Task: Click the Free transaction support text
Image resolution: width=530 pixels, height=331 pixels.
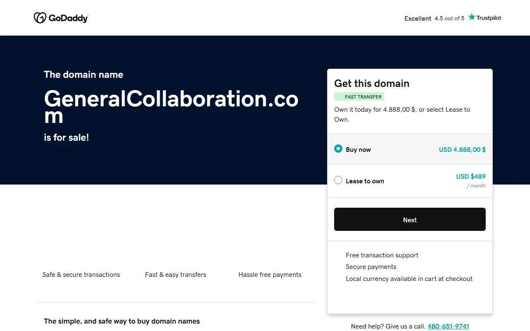Action: (x=382, y=255)
